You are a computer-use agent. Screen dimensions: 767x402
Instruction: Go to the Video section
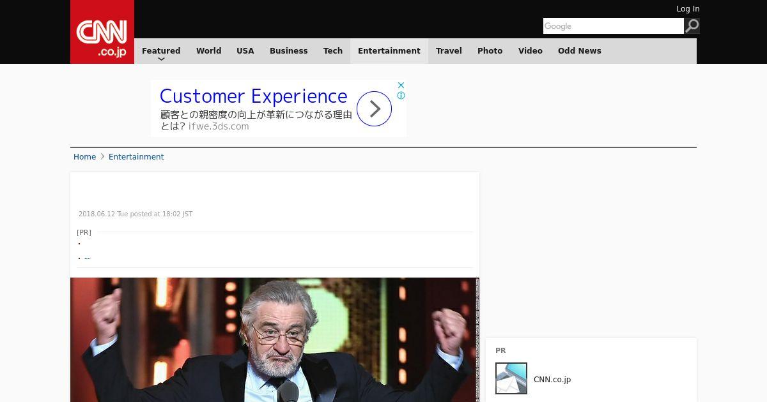[x=530, y=51]
